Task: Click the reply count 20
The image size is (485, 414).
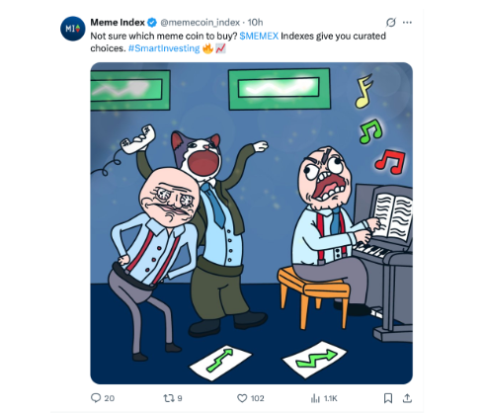Action: tap(110, 398)
